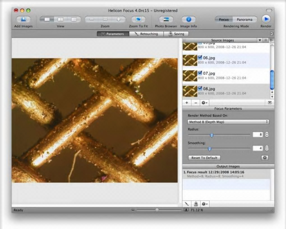This screenshot has height=229, width=286.
Task: Open the source images gear action menu
Action: click(204, 103)
